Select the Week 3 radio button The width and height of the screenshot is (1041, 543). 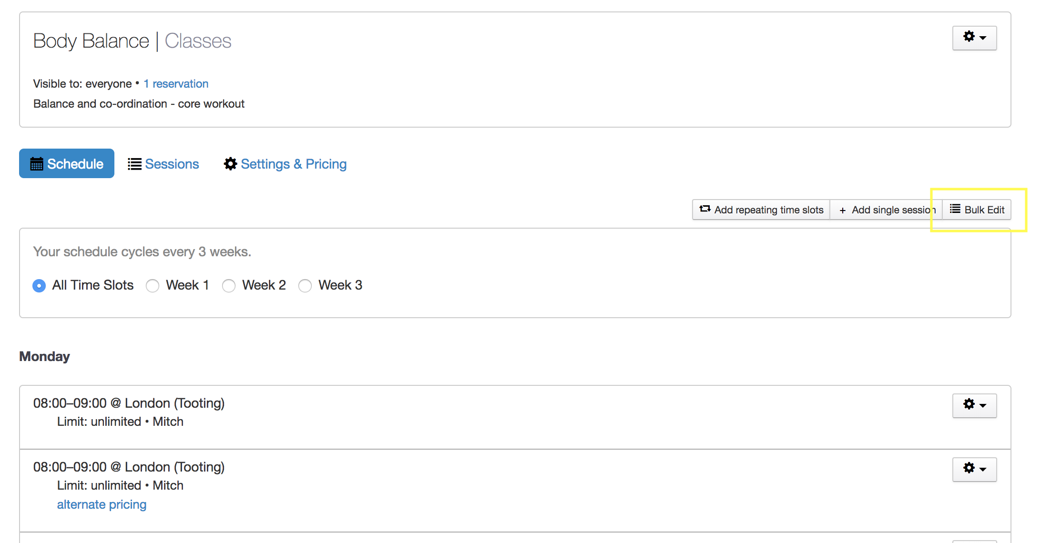(x=305, y=286)
